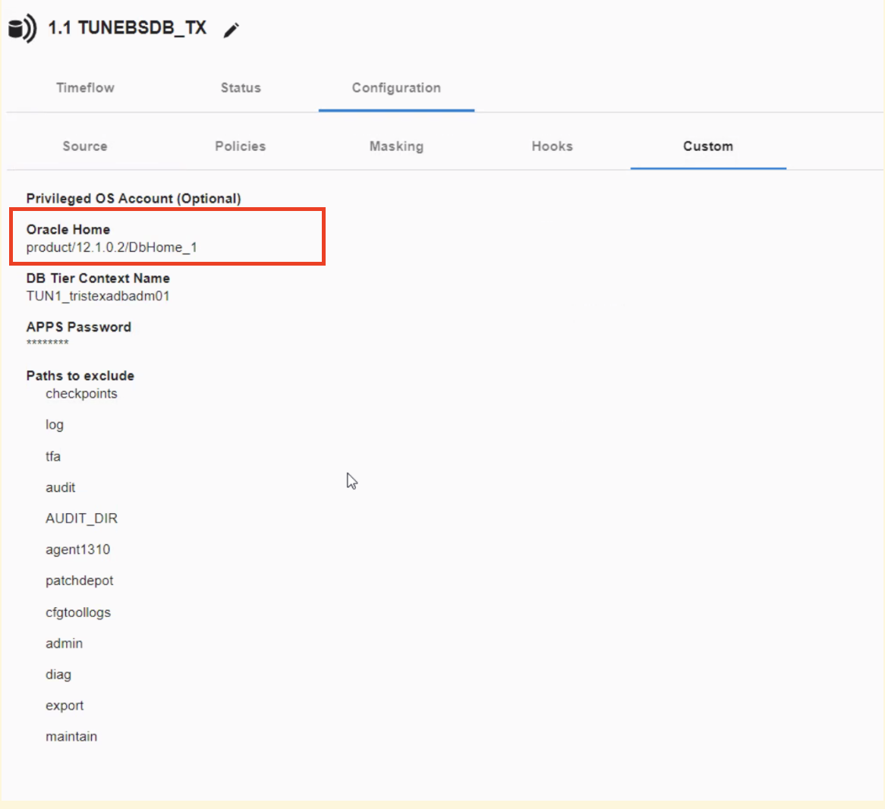Click the agent1310 excluded path
This screenshot has width=885, height=809.
[x=77, y=549]
